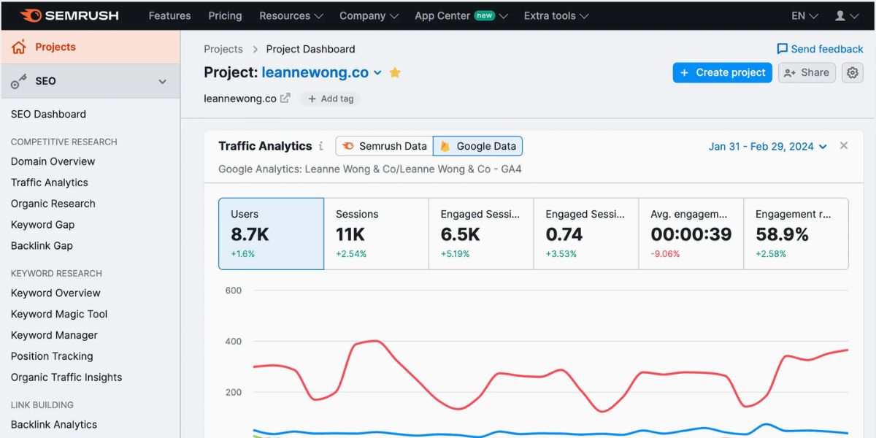The image size is (876, 438).
Task: Open Keyword Overview in sidebar
Action: (55, 293)
